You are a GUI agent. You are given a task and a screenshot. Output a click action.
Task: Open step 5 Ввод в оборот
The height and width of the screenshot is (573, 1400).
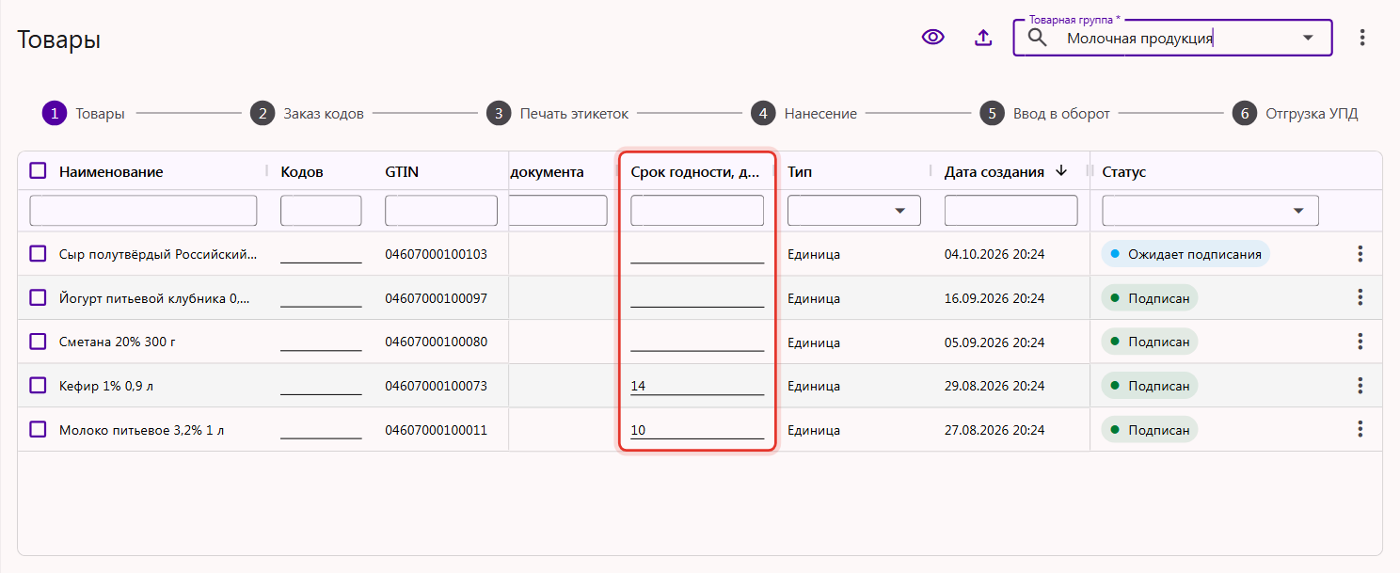click(1044, 113)
